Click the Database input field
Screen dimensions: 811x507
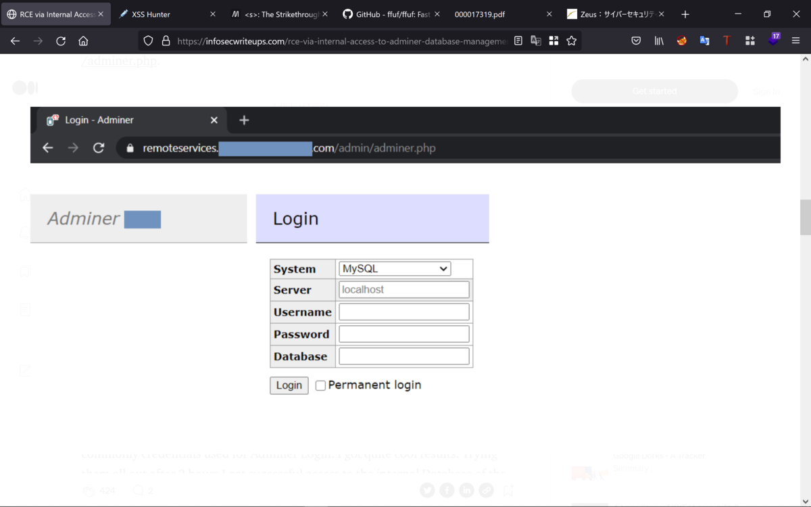click(x=403, y=356)
